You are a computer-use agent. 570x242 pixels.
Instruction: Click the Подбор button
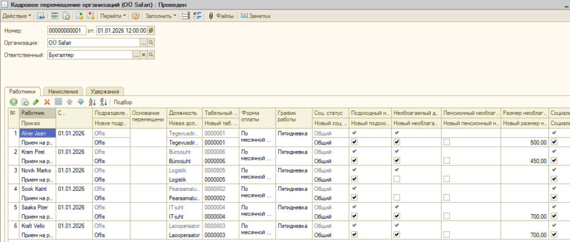click(x=122, y=102)
